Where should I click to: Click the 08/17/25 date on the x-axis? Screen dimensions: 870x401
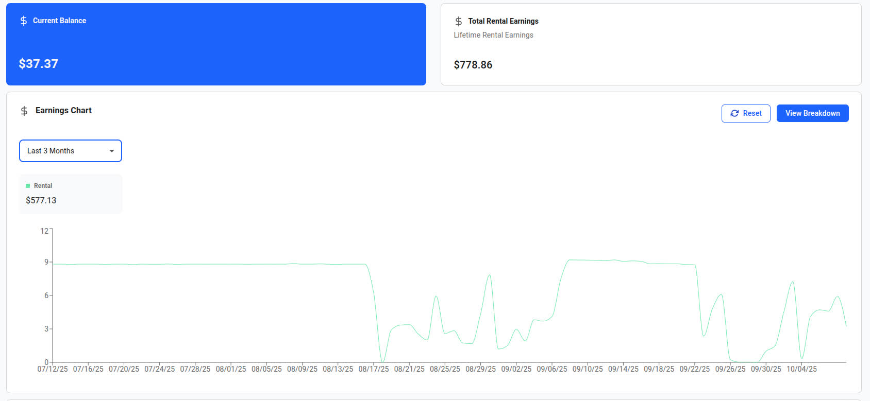(374, 369)
